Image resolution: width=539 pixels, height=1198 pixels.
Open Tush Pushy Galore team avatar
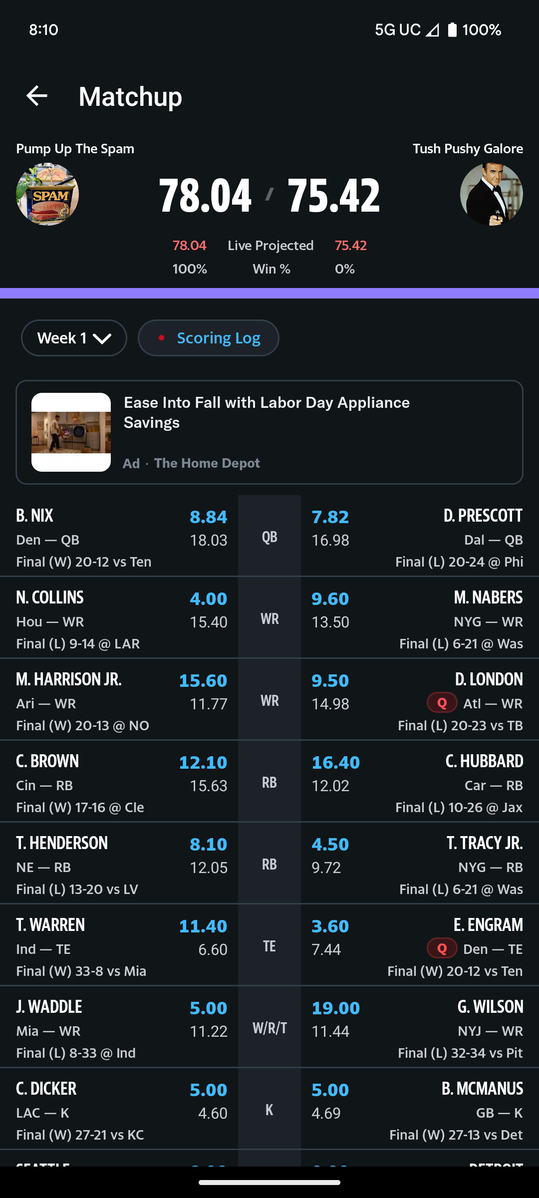[491, 194]
